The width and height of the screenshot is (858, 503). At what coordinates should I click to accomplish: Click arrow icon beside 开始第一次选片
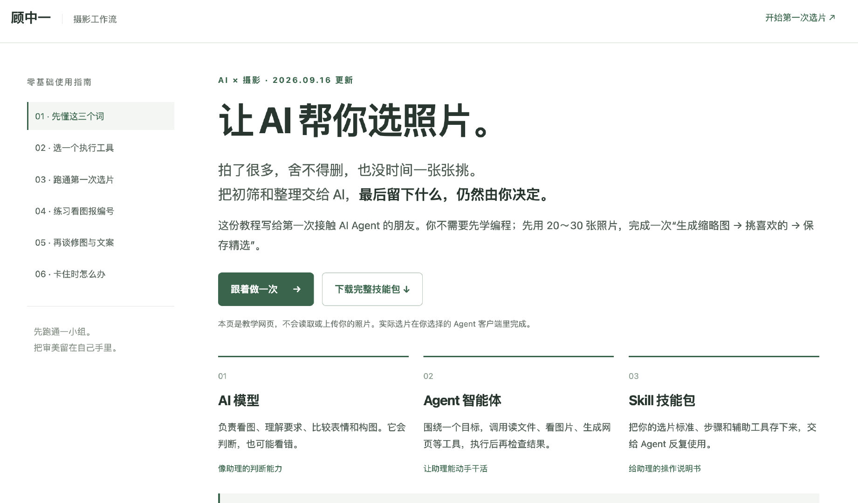(832, 18)
